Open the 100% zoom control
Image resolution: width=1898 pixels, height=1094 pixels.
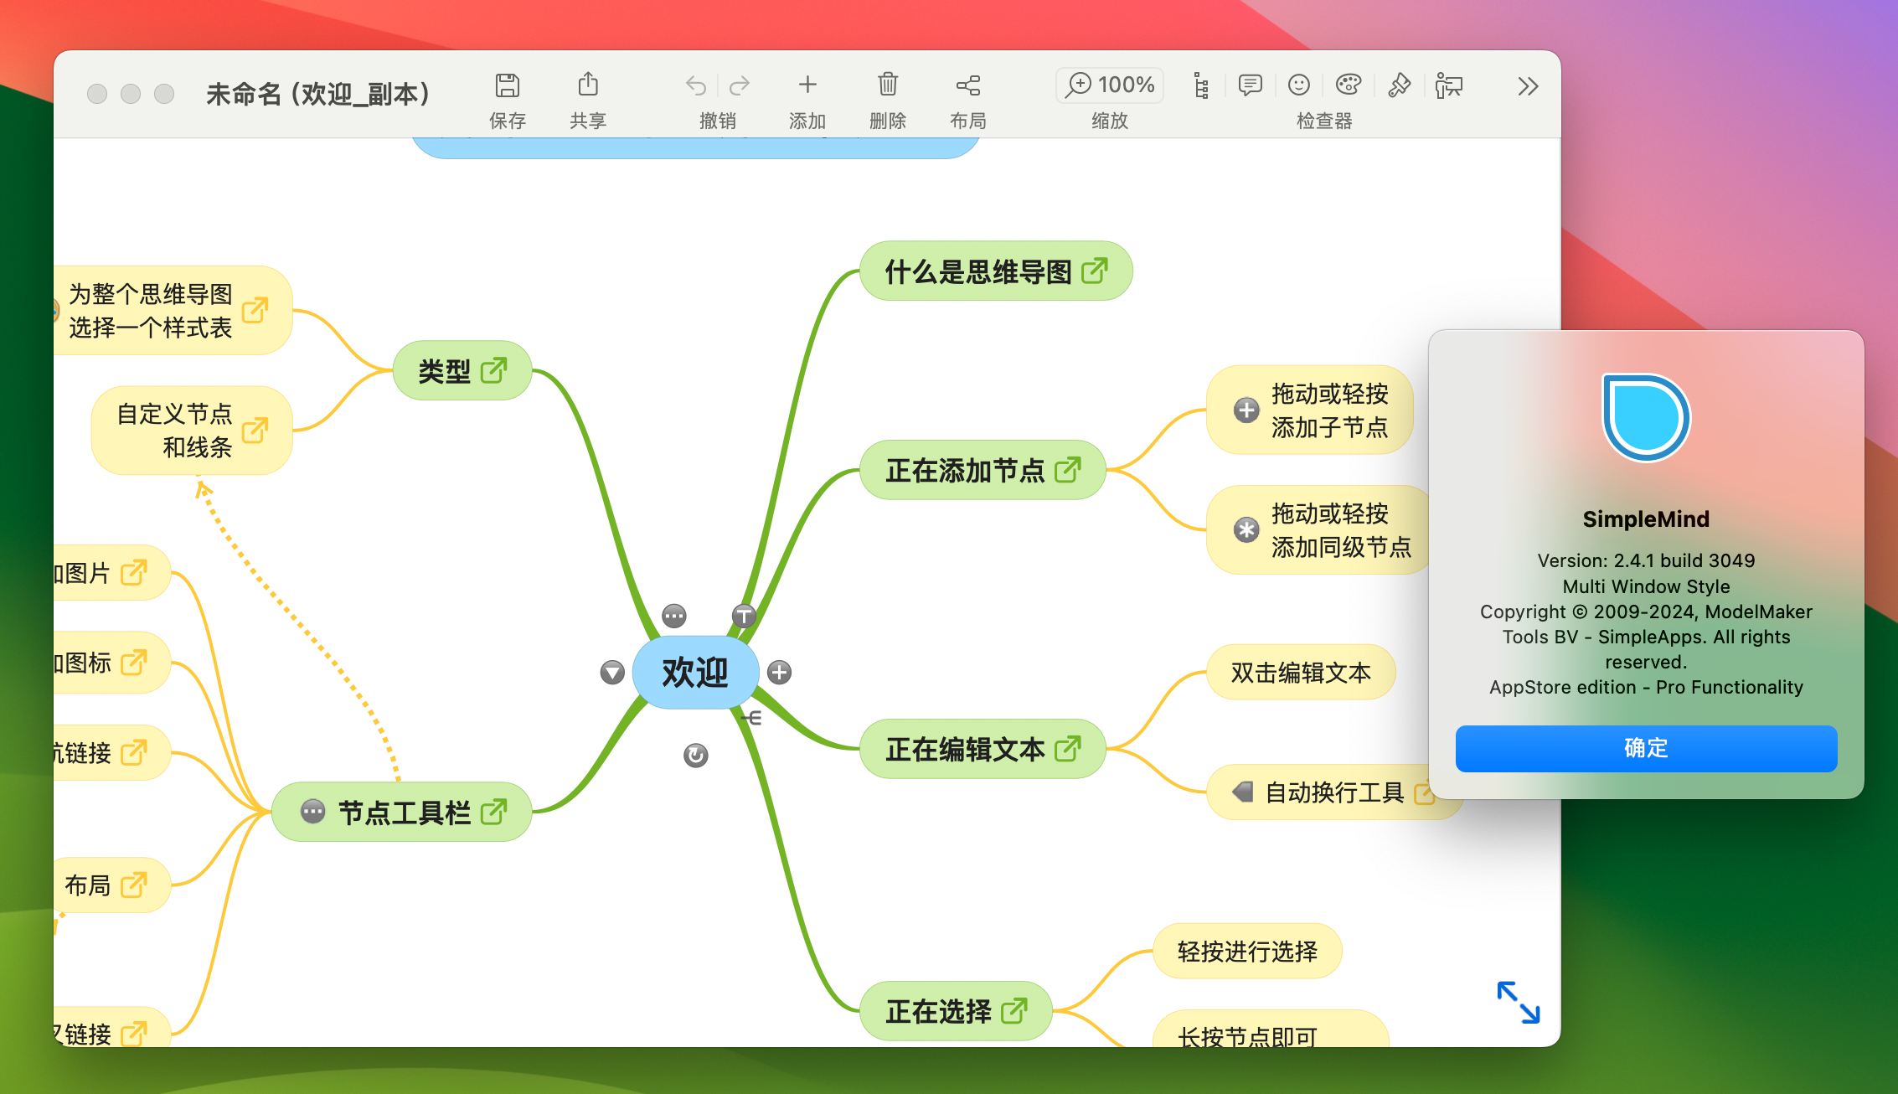tap(1110, 85)
